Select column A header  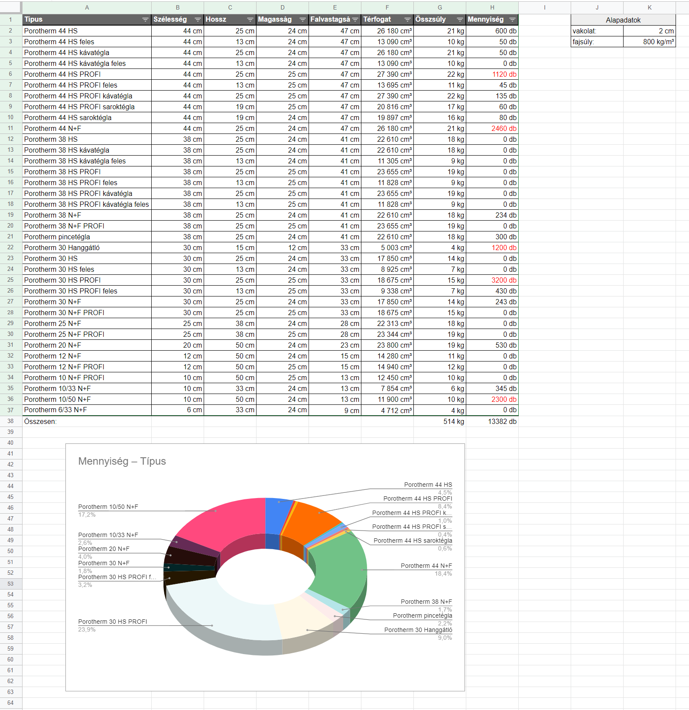(87, 7)
